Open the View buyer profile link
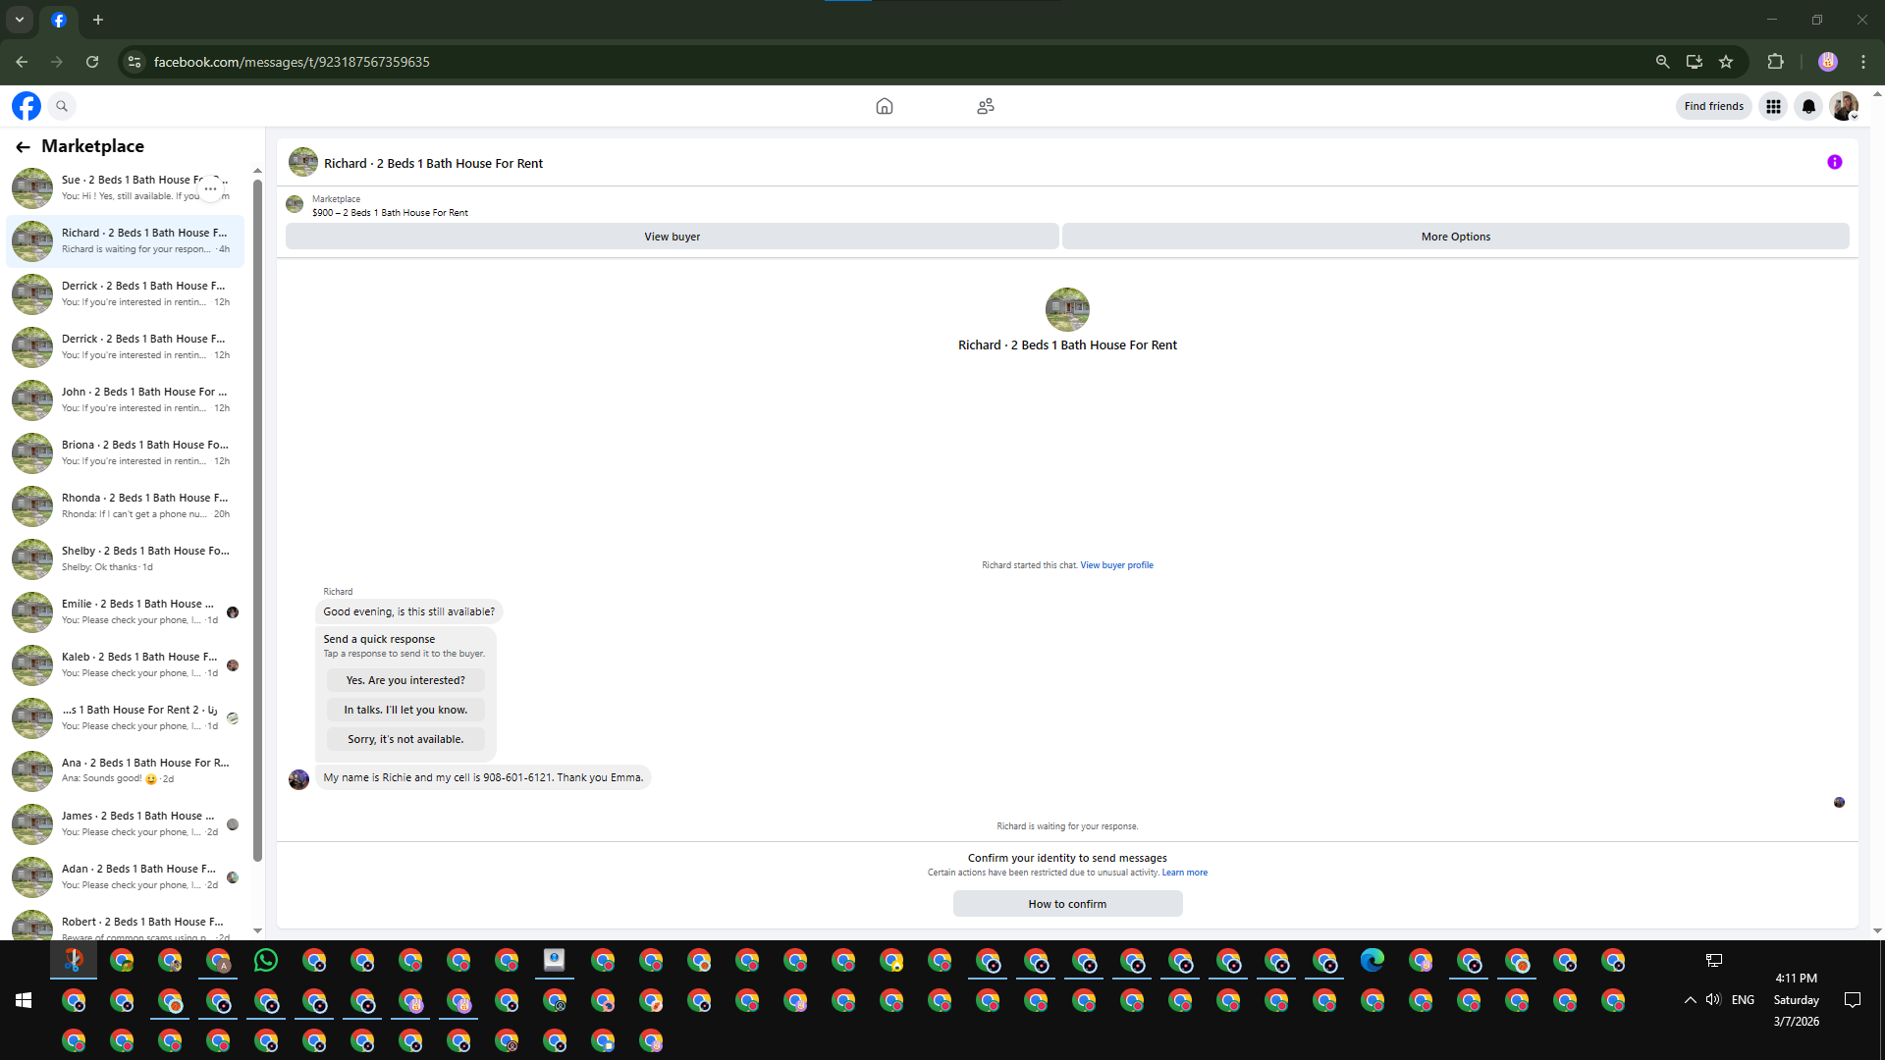This screenshot has width=1885, height=1060. click(1116, 565)
